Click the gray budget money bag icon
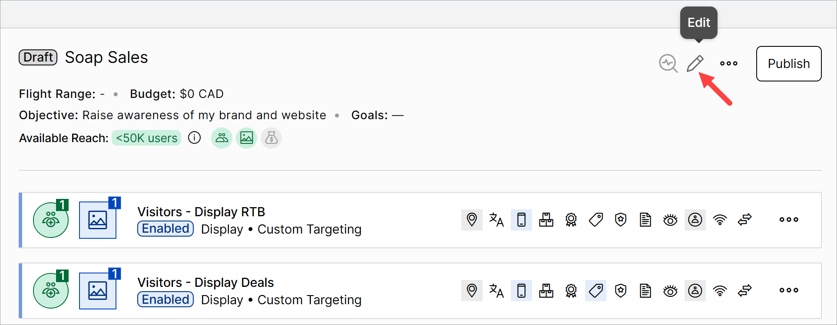The image size is (837, 325). 271,138
